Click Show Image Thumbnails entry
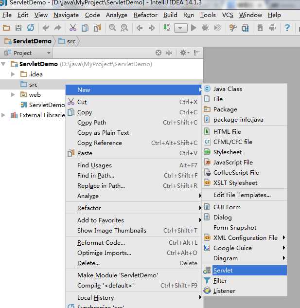 134,231
